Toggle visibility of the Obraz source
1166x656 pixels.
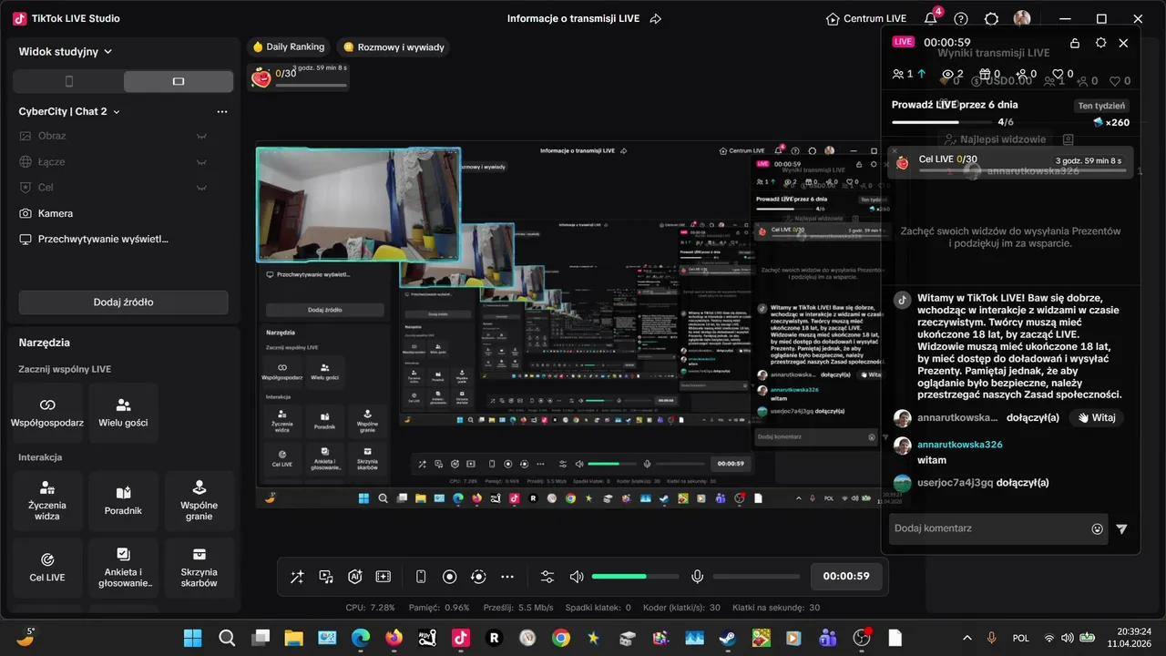point(201,136)
